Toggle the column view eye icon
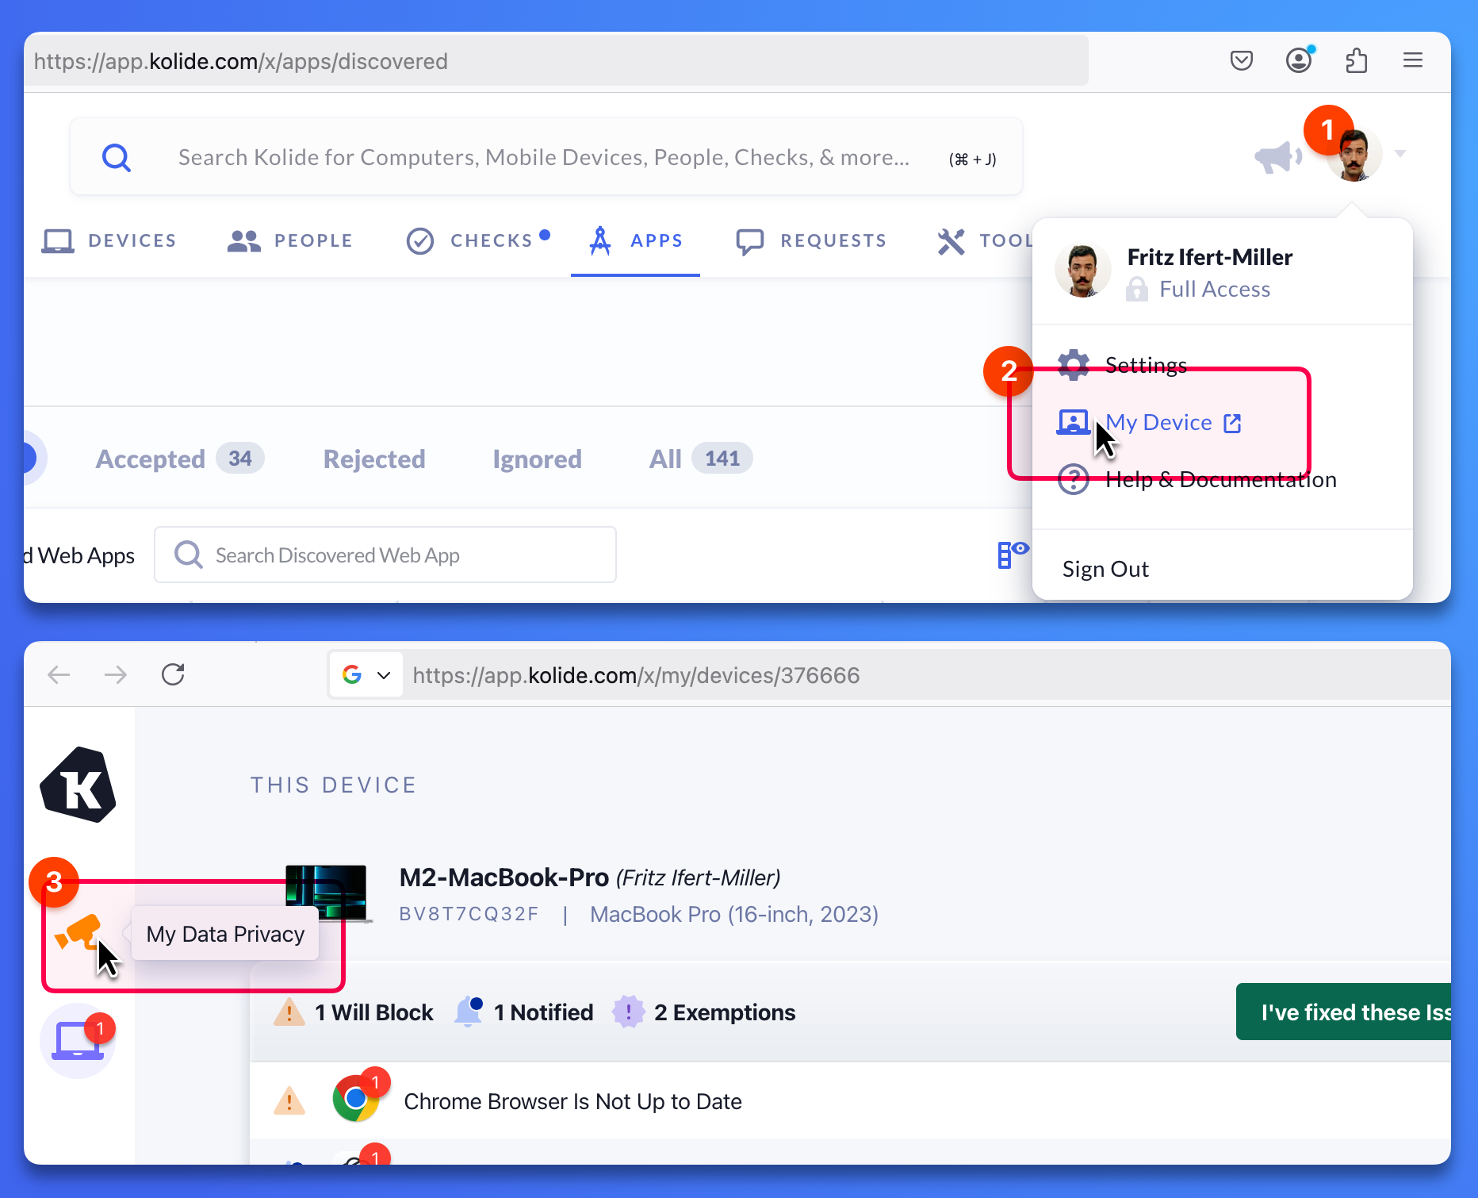Image resolution: width=1478 pixels, height=1198 pixels. point(1012,554)
